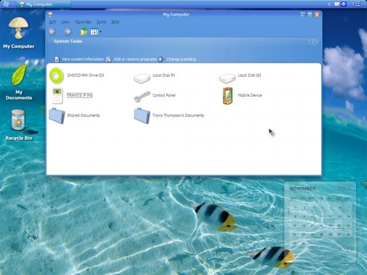
Task: Maximize the My Computer window
Action: [310, 14]
